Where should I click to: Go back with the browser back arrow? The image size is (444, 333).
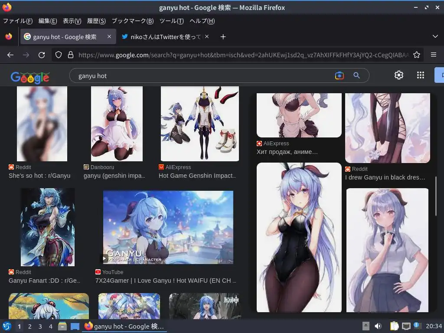[x=10, y=55]
